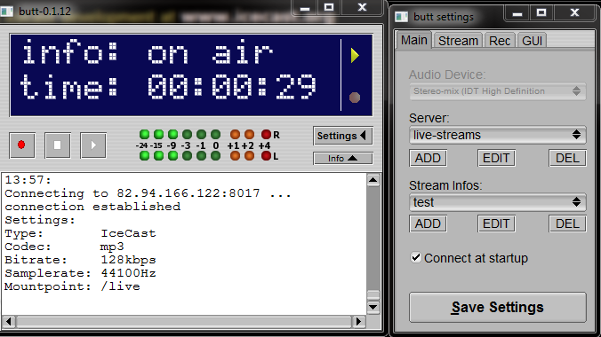Screen dimensions: 601x337
Task: Stop streaming with the square stop button
Action: pos(58,145)
